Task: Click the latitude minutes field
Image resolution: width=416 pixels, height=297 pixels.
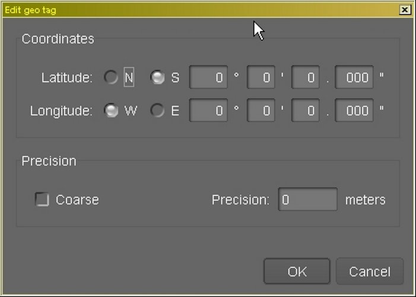Action: (261, 78)
